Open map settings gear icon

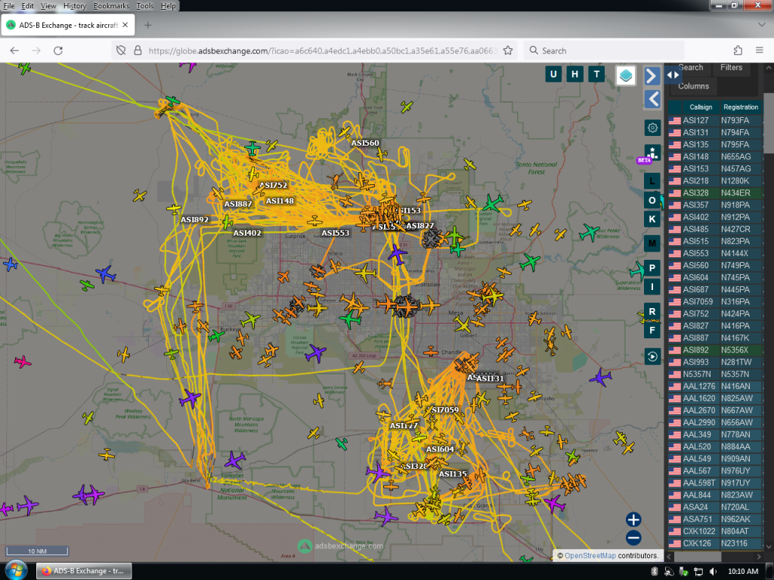(652, 128)
